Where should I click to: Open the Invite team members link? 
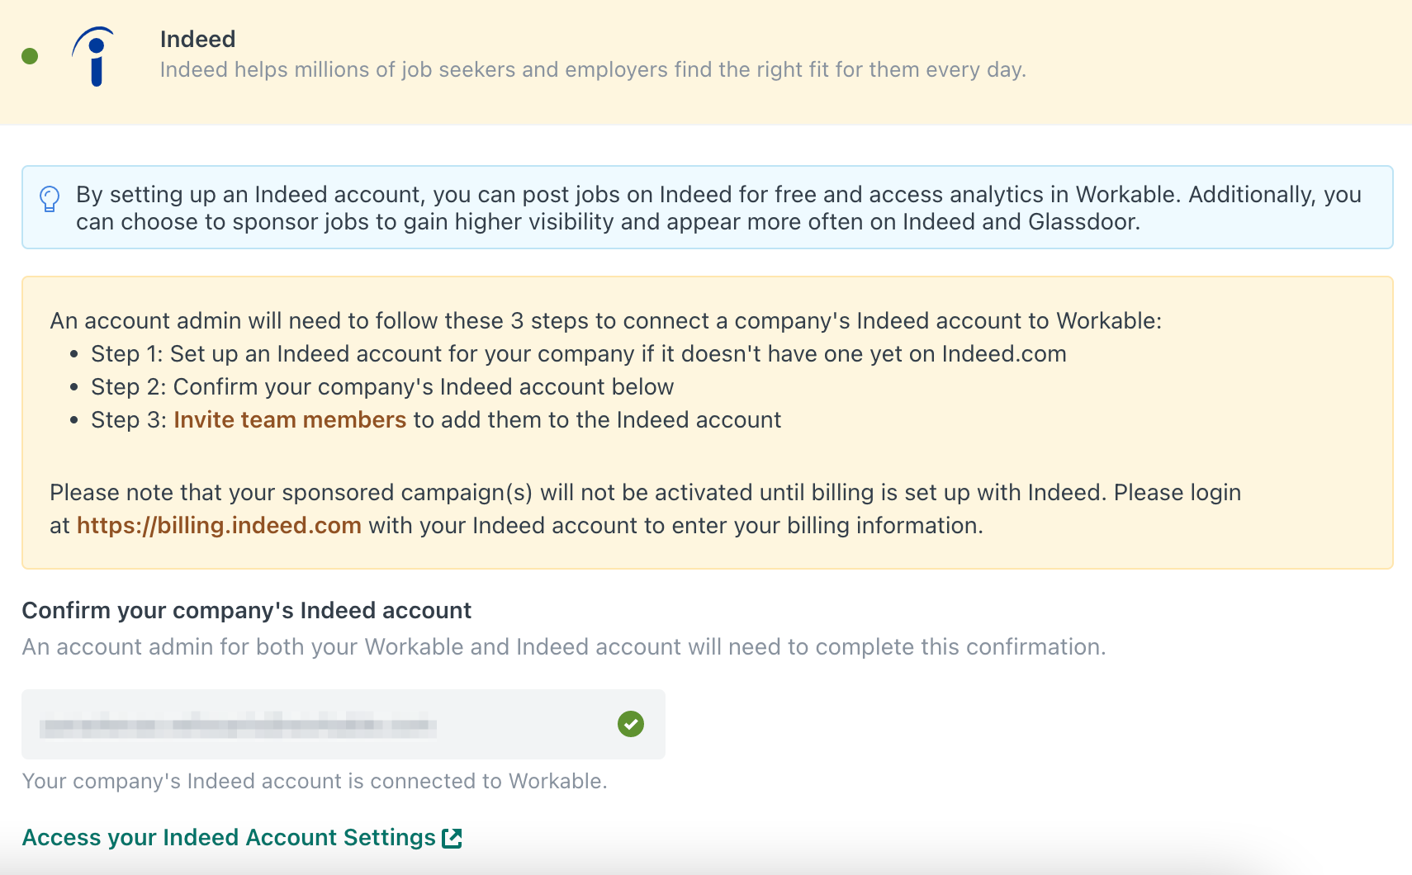(x=290, y=419)
